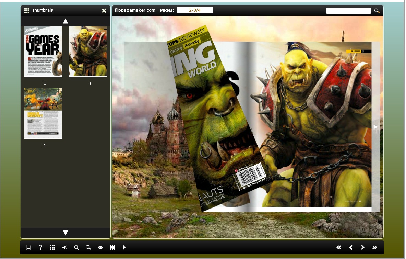406x259 pixels.
Task: Zoom in with the magnifier plus icon
Action: tap(76, 247)
